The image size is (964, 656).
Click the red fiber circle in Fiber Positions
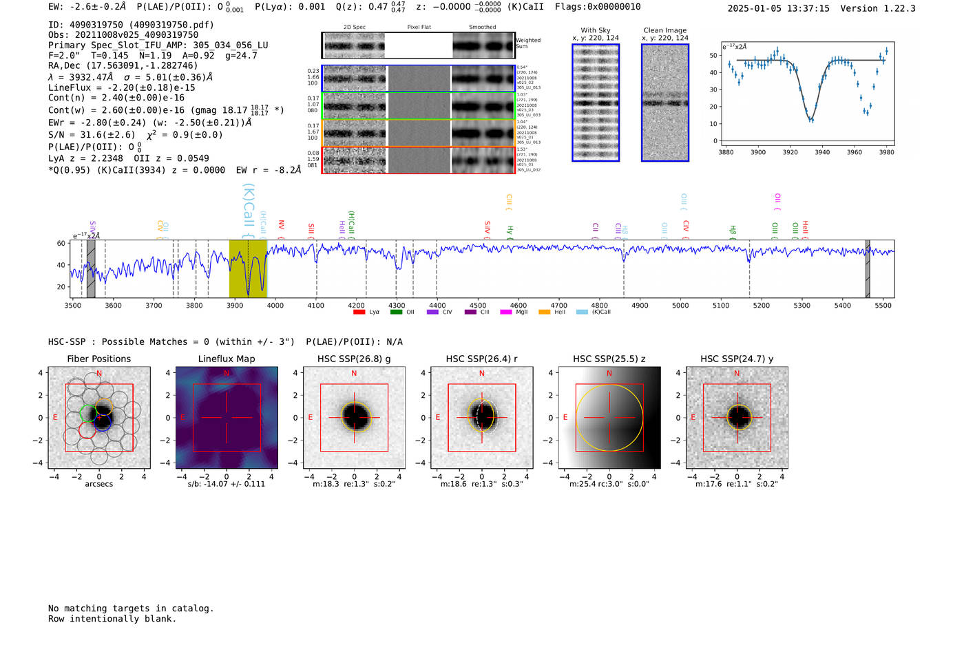pyautogui.click(x=87, y=430)
